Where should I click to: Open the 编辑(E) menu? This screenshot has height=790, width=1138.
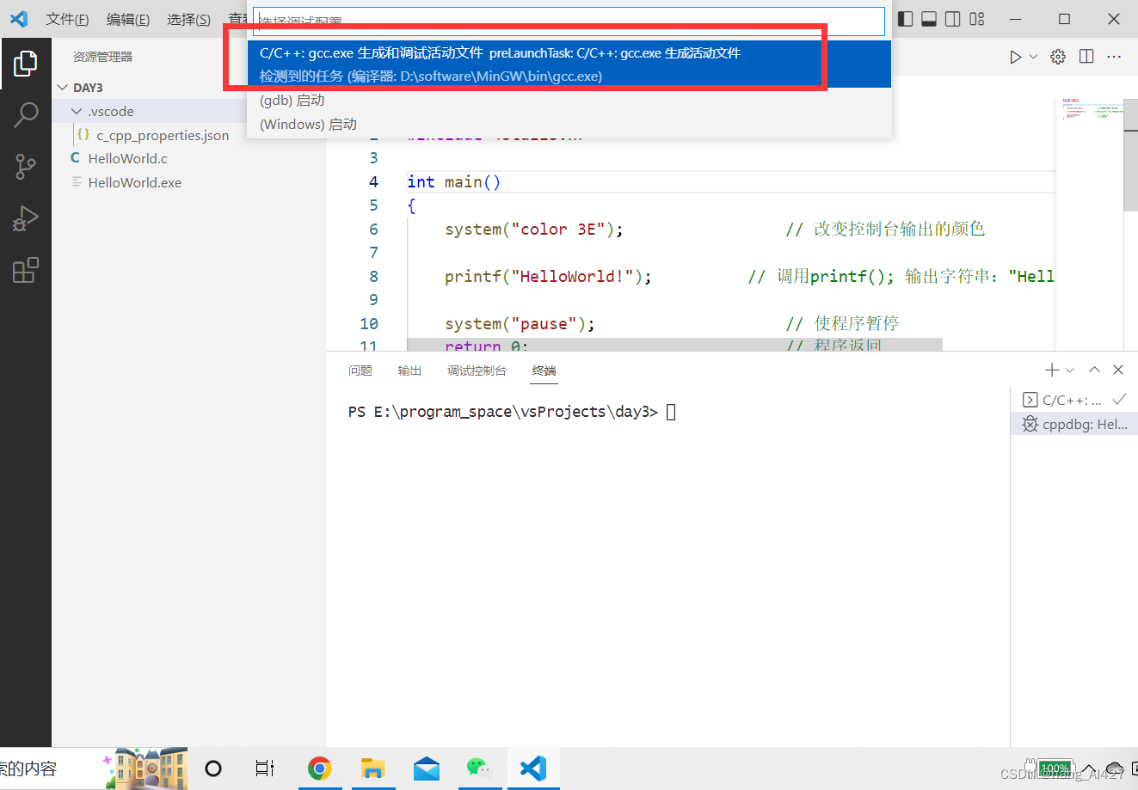tap(128, 19)
